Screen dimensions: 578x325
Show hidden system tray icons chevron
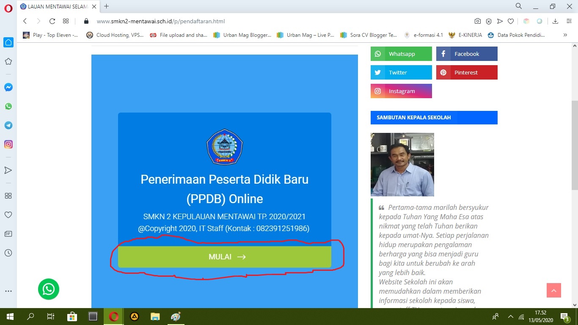[510, 316]
